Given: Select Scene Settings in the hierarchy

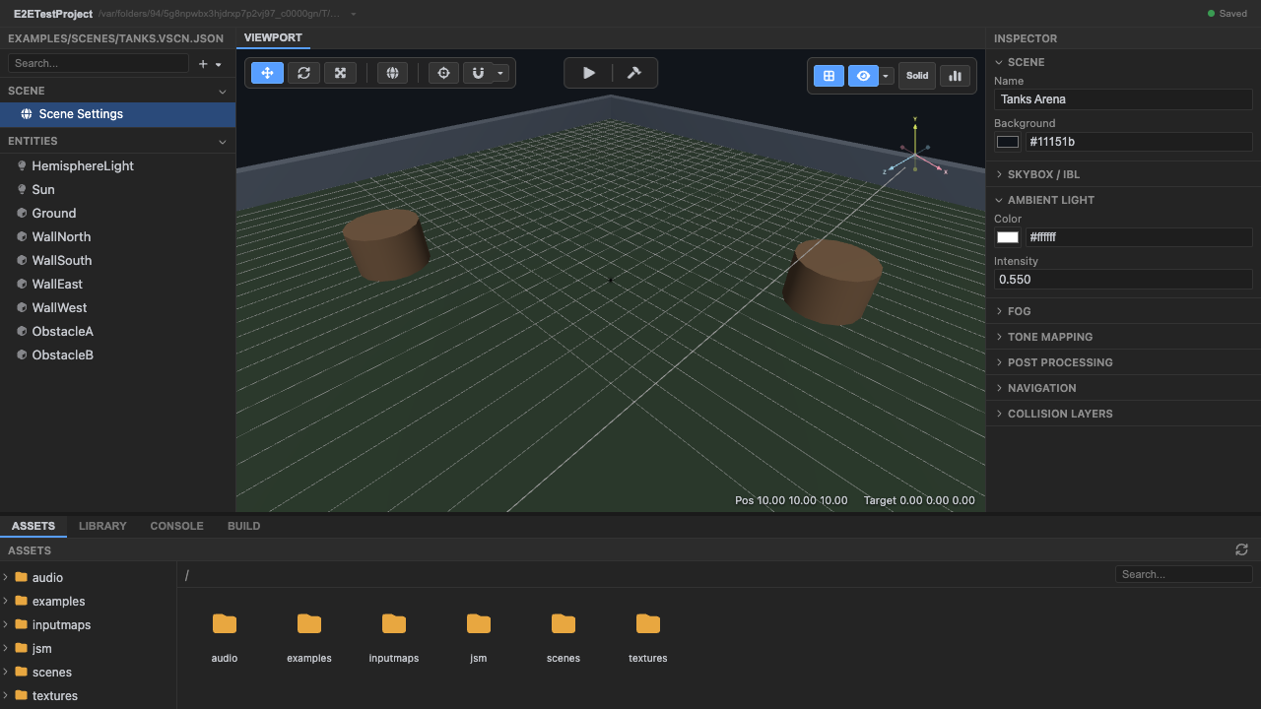Looking at the screenshot, I should click(x=118, y=114).
